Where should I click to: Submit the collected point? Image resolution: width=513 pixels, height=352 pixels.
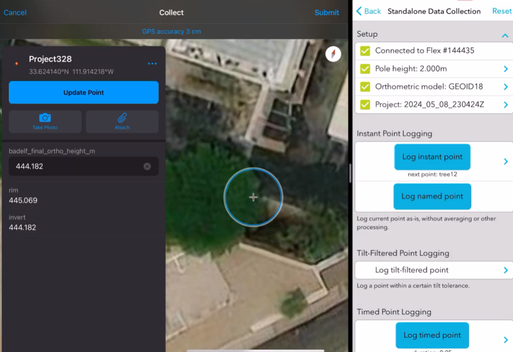pyautogui.click(x=326, y=12)
